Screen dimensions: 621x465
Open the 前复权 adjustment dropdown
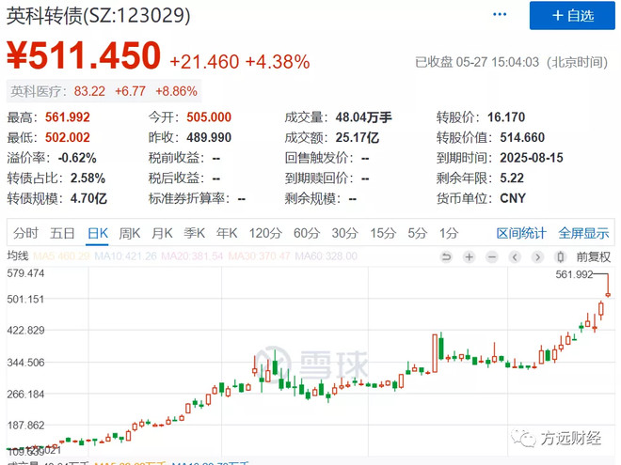click(593, 257)
